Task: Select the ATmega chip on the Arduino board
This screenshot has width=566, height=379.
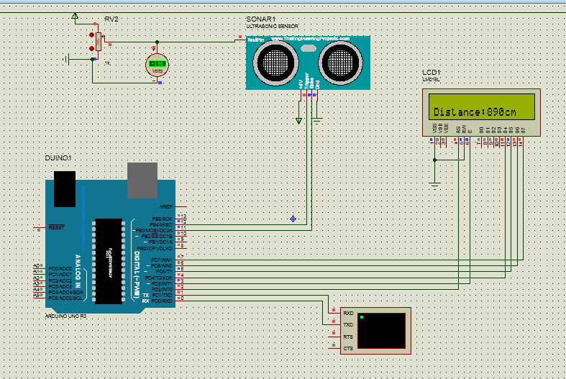Action: (109, 261)
